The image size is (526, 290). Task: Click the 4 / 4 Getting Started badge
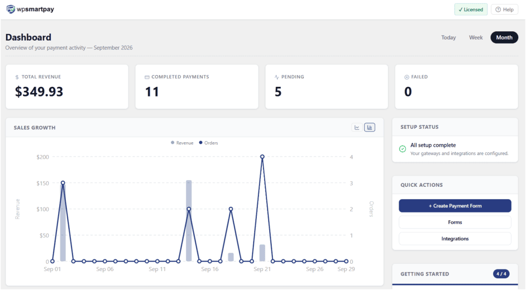click(x=501, y=274)
